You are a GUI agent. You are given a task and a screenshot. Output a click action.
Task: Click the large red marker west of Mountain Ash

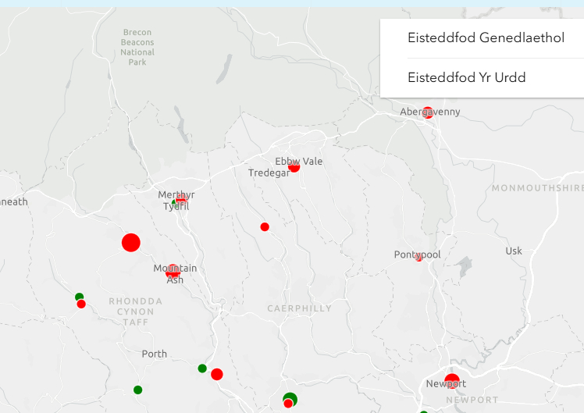click(131, 243)
